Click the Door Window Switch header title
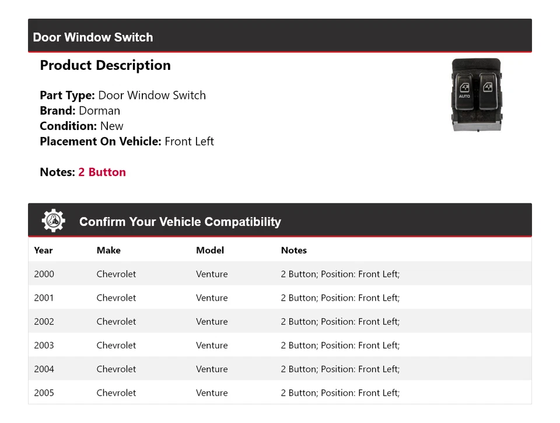 93,37
